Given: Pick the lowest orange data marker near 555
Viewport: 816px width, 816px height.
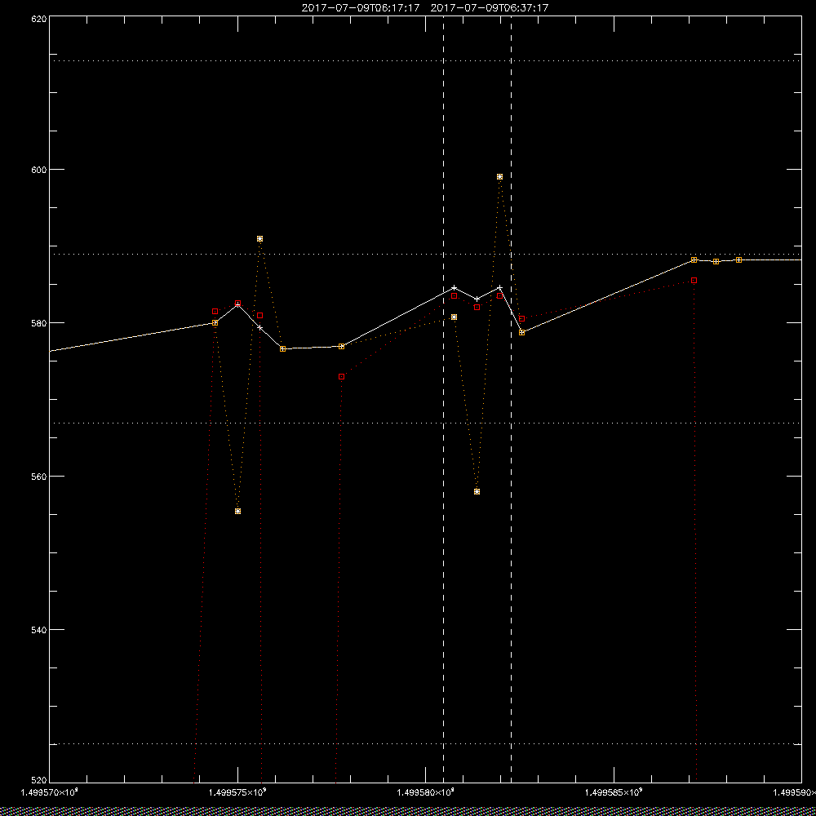Looking at the screenshot, I should (x=237, y=511).
